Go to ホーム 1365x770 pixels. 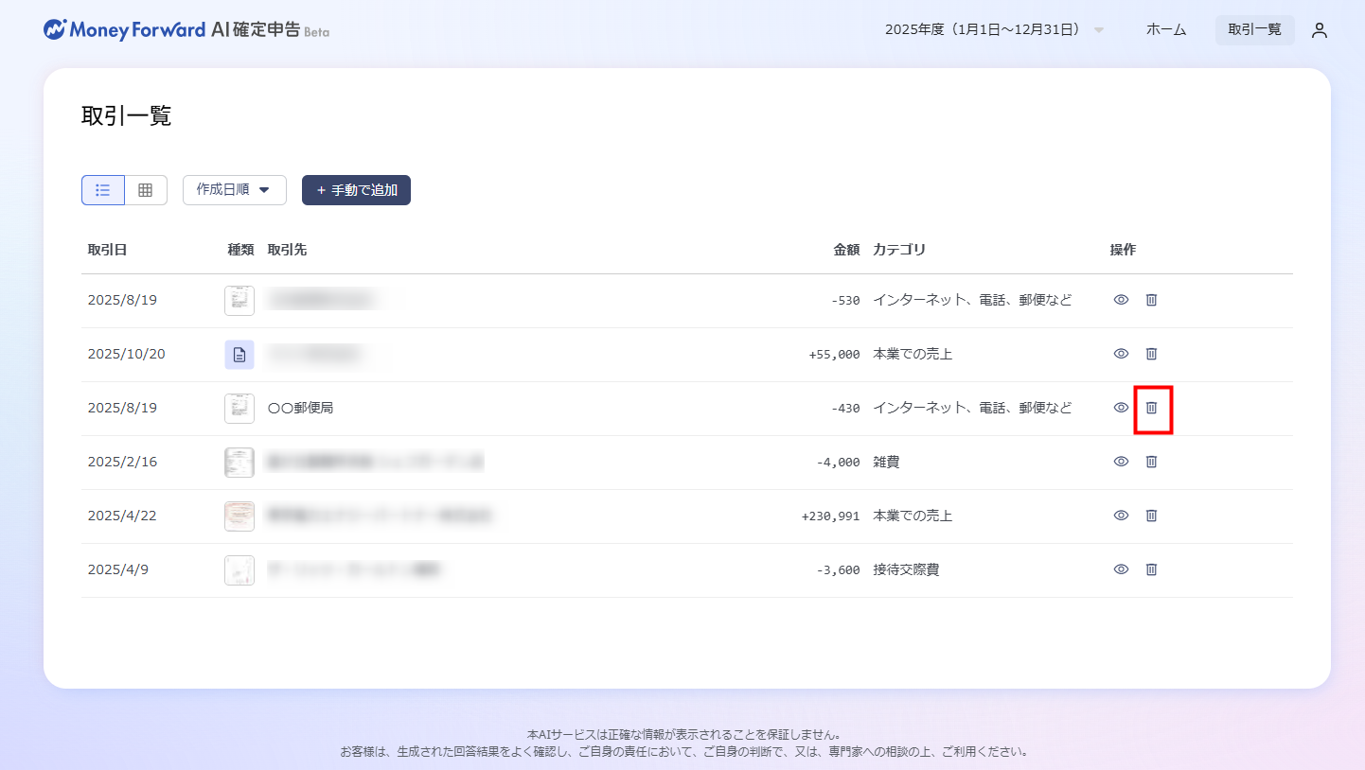click(1165, 30)
